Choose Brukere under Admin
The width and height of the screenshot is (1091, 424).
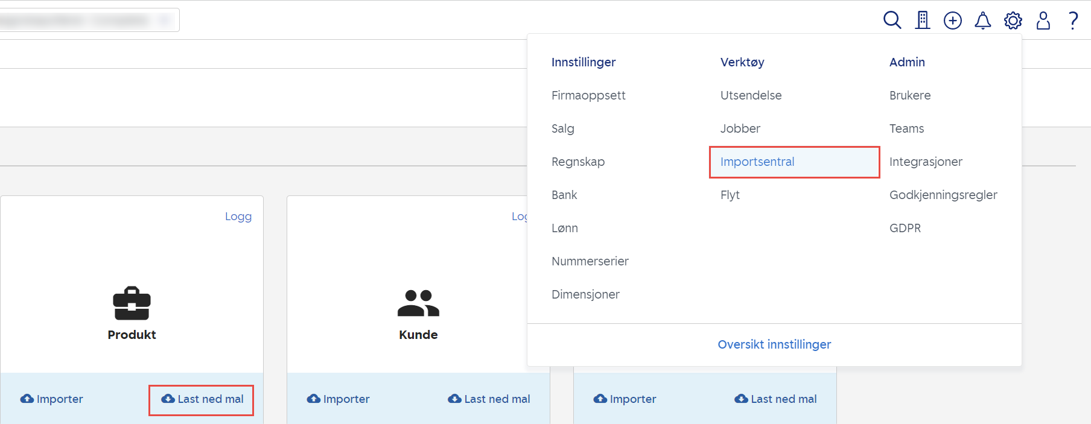909,95
